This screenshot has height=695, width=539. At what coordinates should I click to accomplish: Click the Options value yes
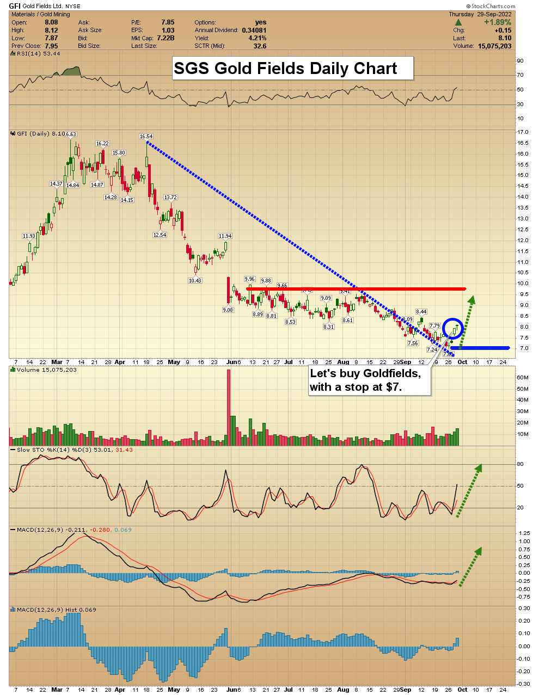tap(261, 22)
